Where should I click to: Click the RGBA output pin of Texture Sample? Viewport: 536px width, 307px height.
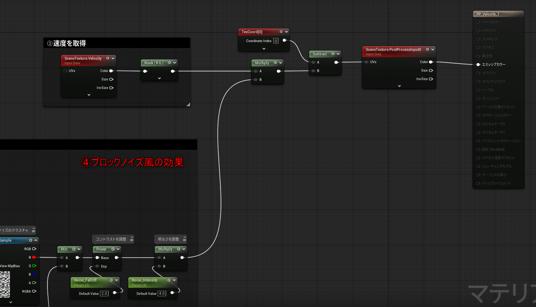[x=34, y=291]
